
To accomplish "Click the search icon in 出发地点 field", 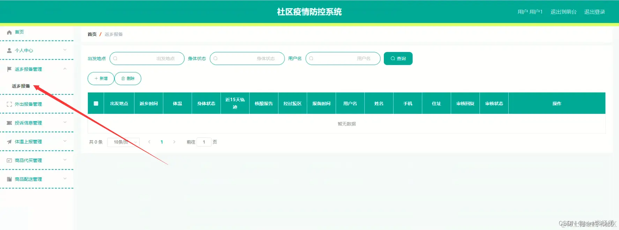I will [x=115, y=58].
